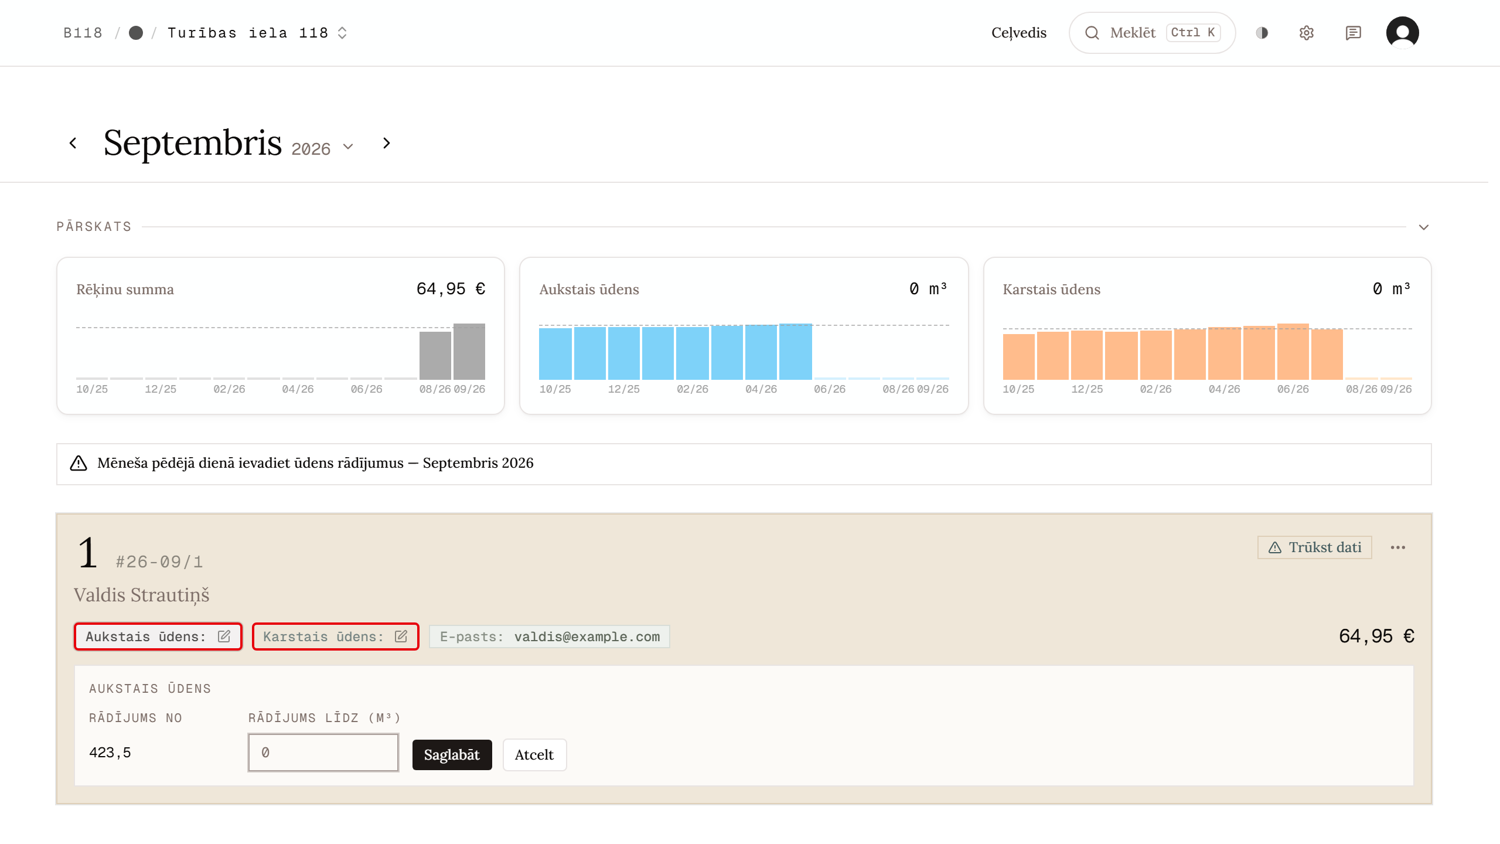Screen dimensions: 1500x844
Task: Edit the Aukstais ūdens reading chip
Action: (158, 637)
